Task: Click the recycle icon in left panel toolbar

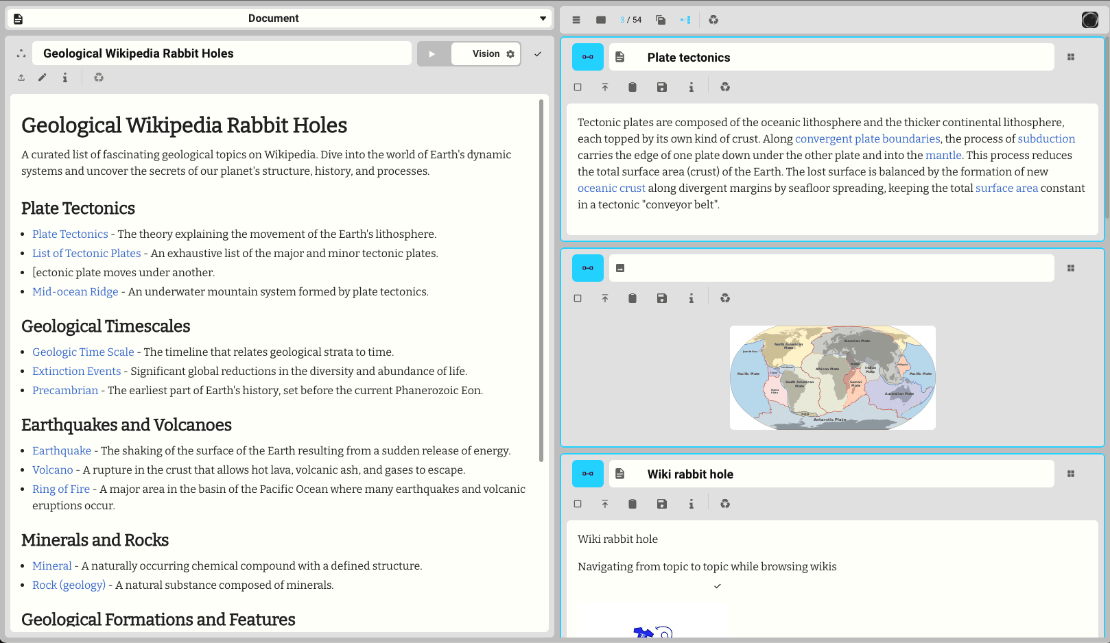Action: point(99,77)
